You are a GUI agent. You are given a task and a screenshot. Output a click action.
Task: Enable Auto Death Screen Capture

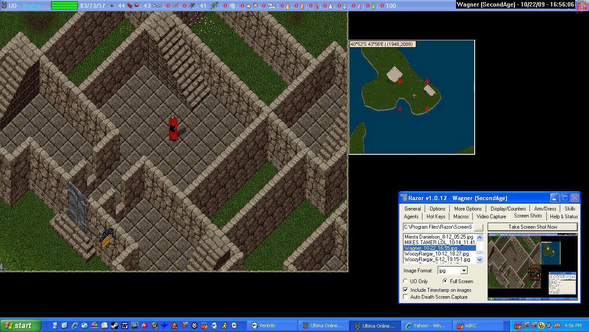point(406,297)
